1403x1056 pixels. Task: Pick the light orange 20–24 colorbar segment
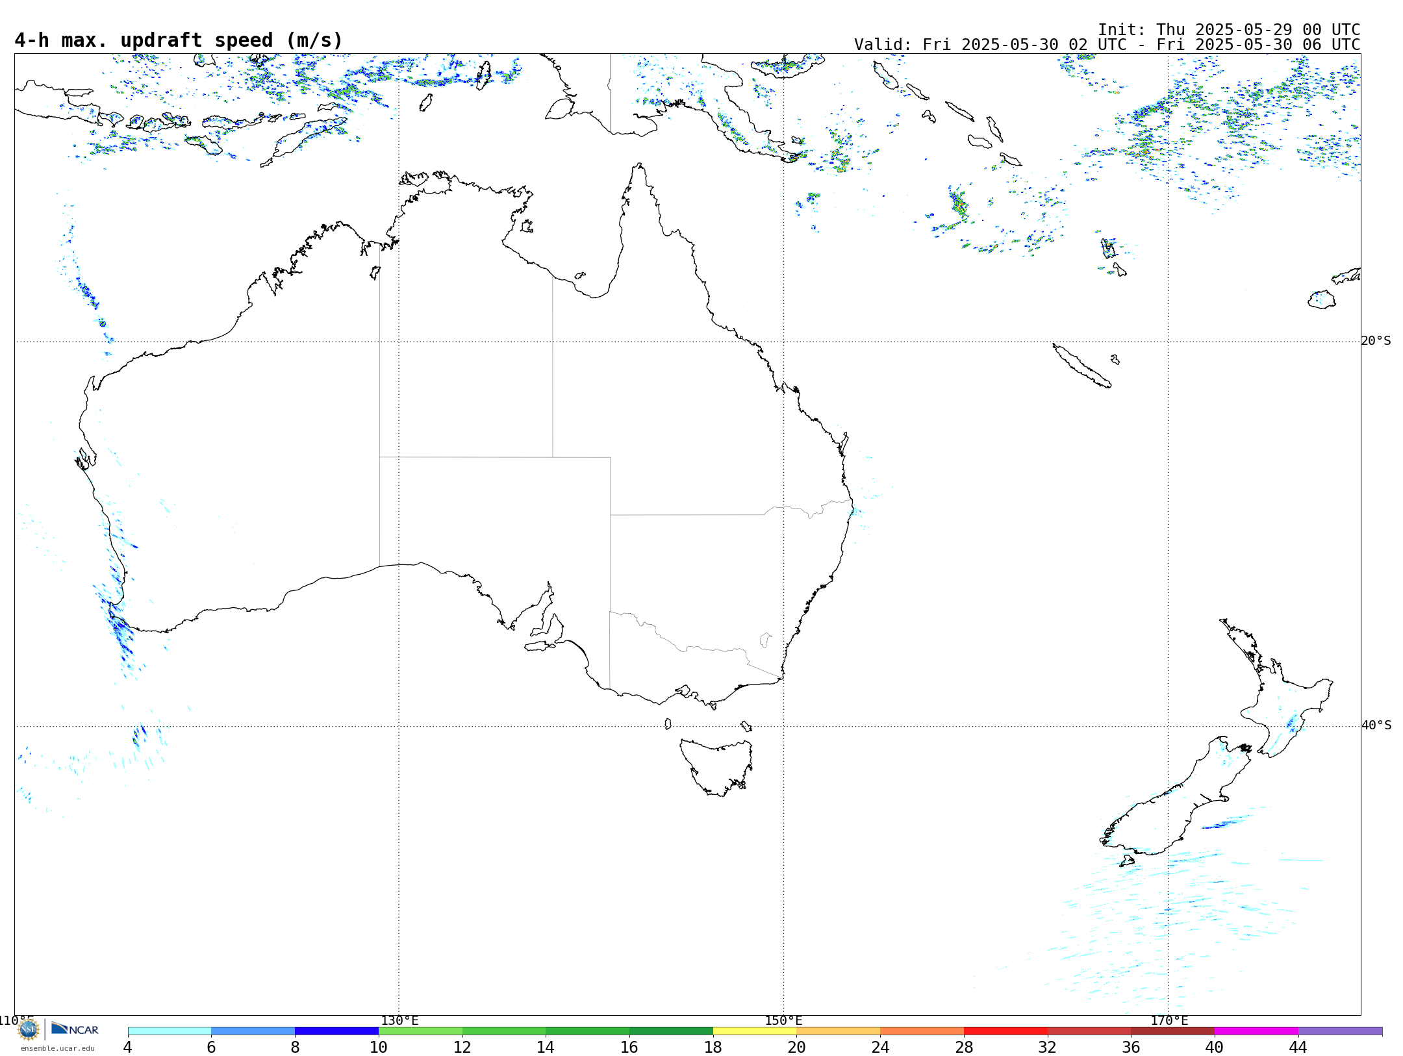[x=839, y=1031]
